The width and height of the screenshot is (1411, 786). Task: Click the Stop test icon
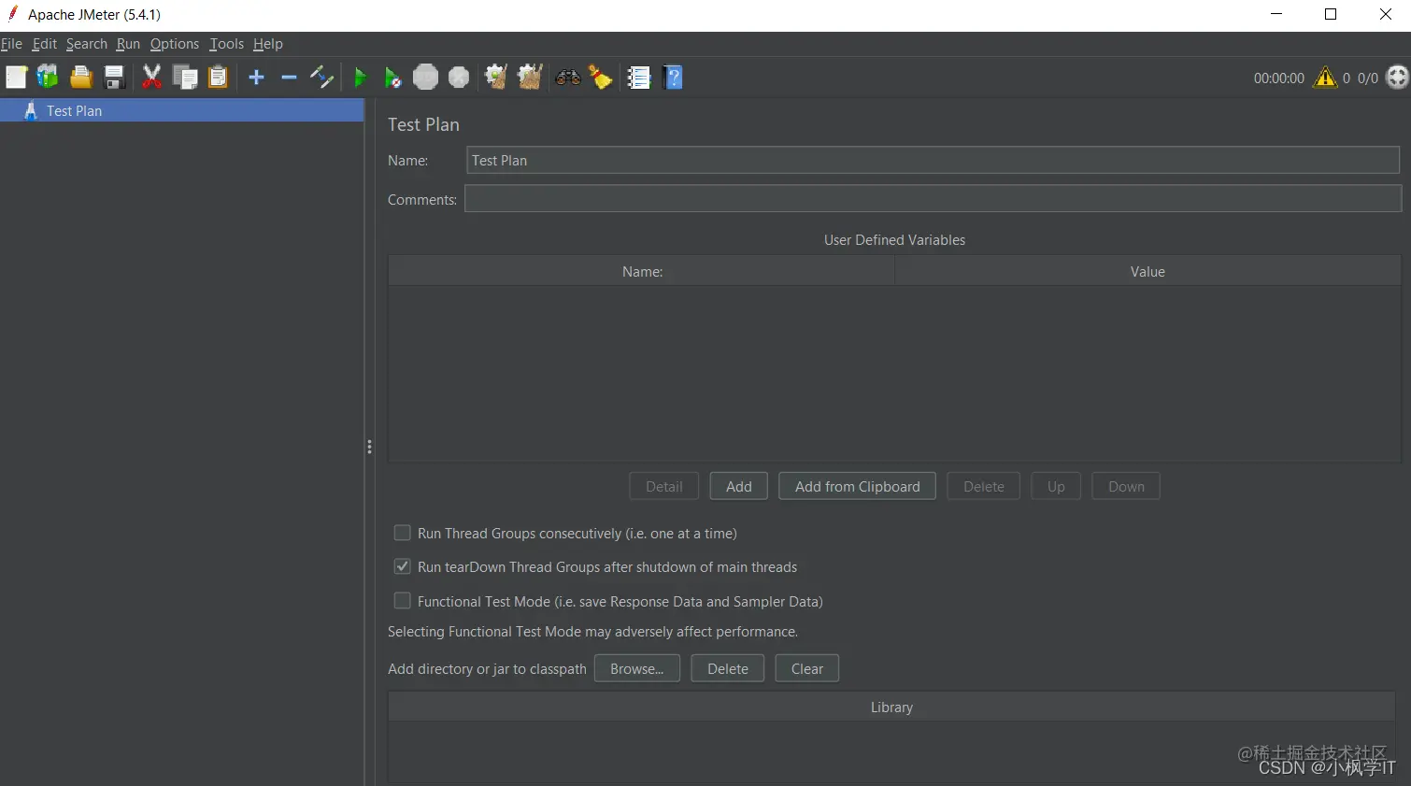point(425,78)
